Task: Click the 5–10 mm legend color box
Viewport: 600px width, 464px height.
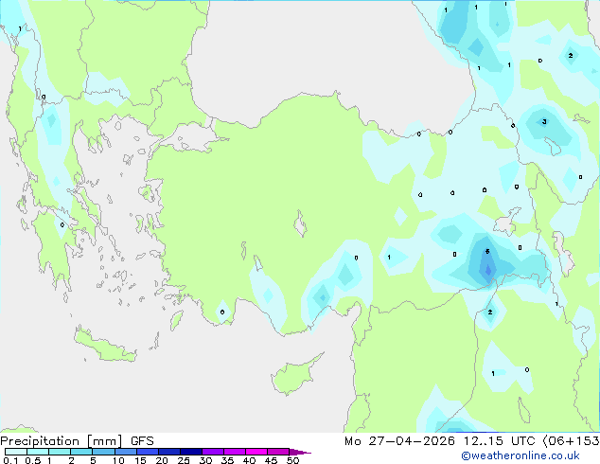Action: tap(103, 452)
